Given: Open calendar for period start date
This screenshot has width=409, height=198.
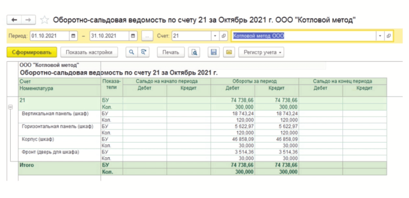Looking at the screenshot, I should tap(73, 36).
